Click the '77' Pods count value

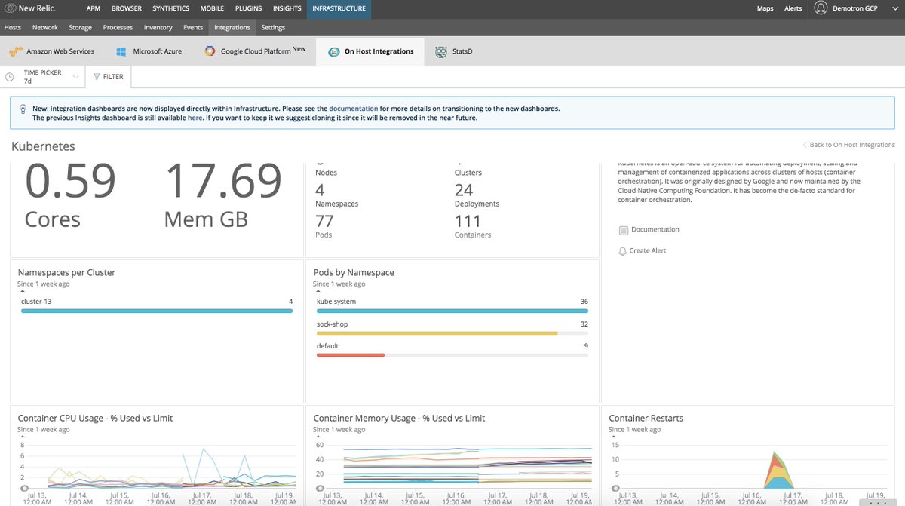tap(324, 221)
